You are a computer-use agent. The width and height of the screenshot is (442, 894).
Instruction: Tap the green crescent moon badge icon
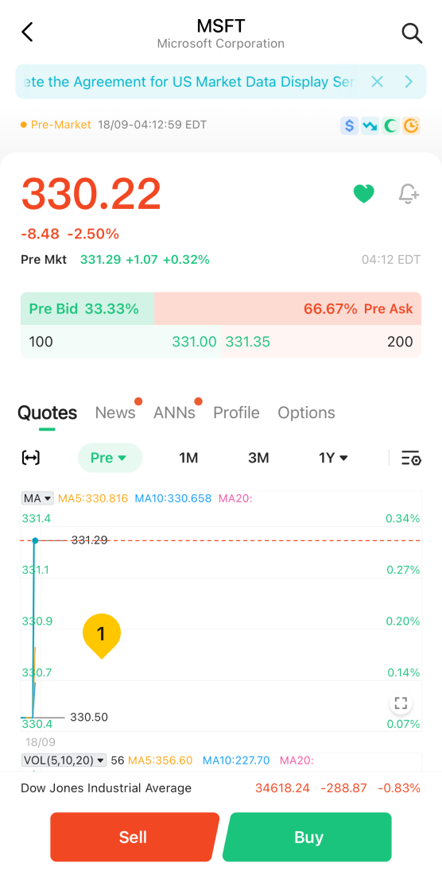[390, 126]
